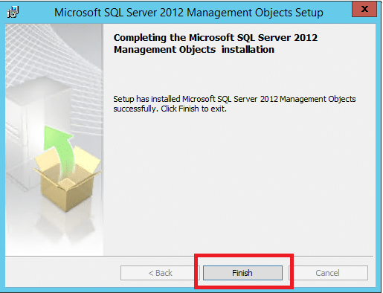This screenshot has width=383, height=293.
Task: Click the grayed-out Back button
Action: point(160,273)
